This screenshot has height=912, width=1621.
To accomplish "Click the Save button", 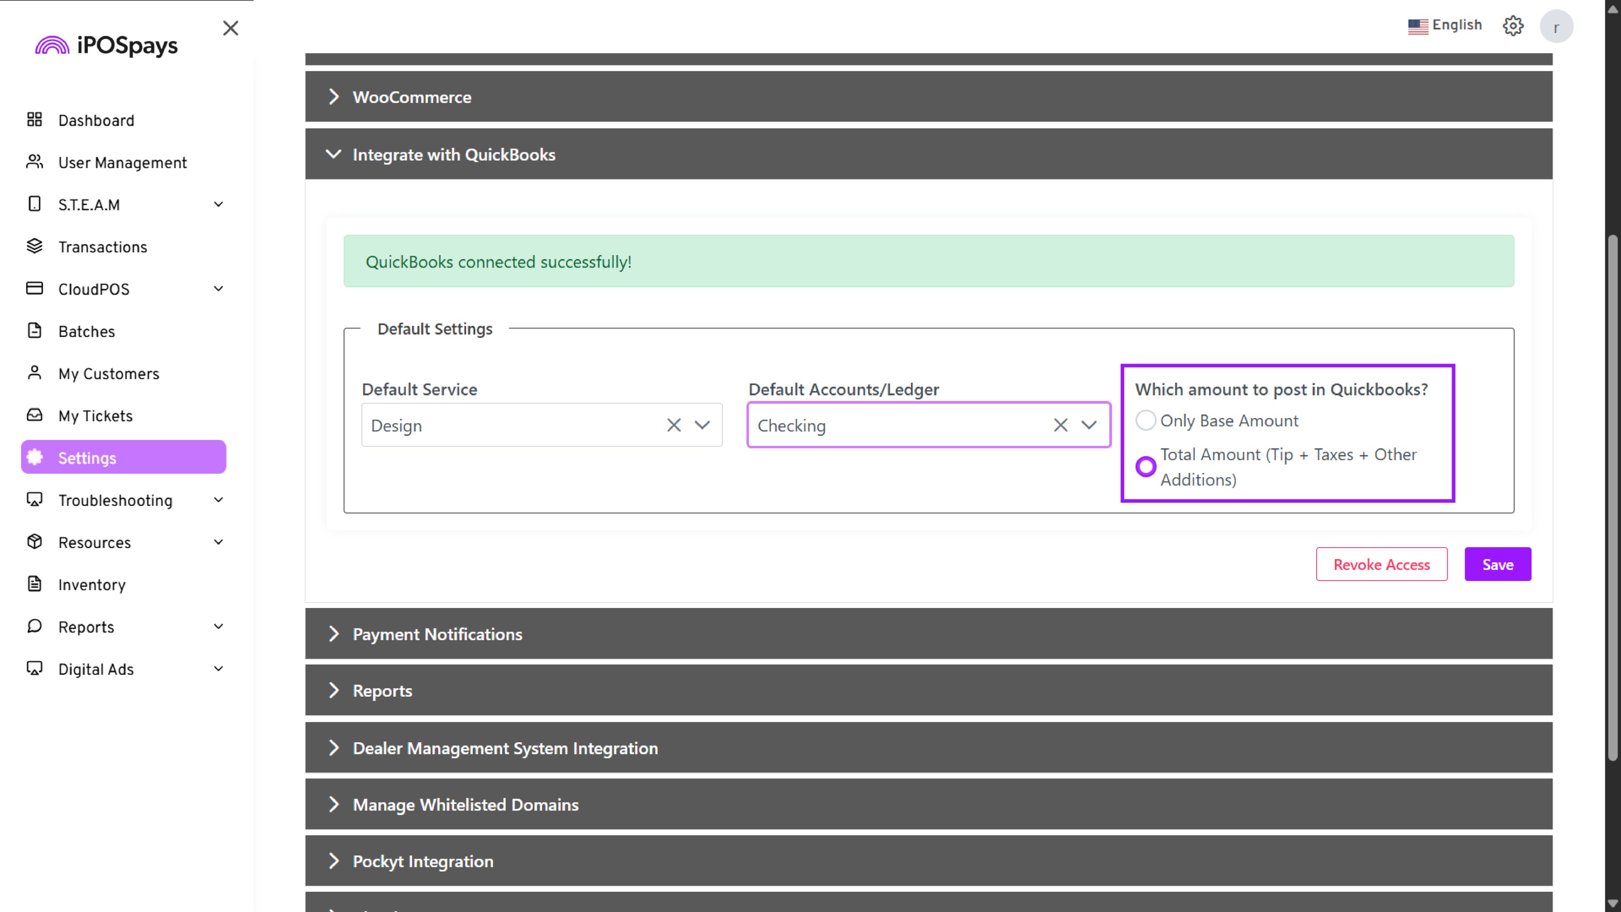I will [x=1497, y=565].
